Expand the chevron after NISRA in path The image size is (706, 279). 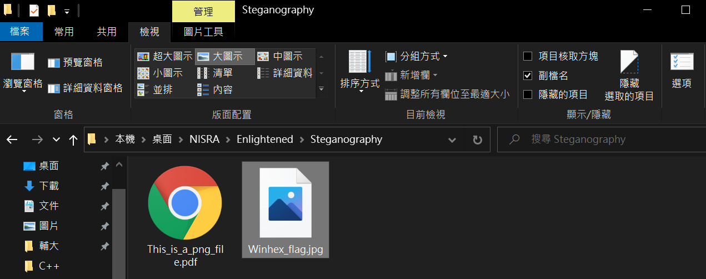tap(227, 139)
